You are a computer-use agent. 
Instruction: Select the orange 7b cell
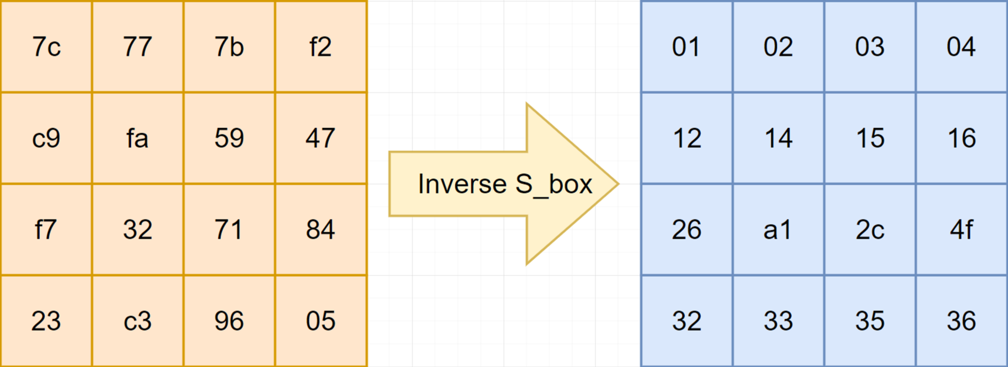coord(229,47)
